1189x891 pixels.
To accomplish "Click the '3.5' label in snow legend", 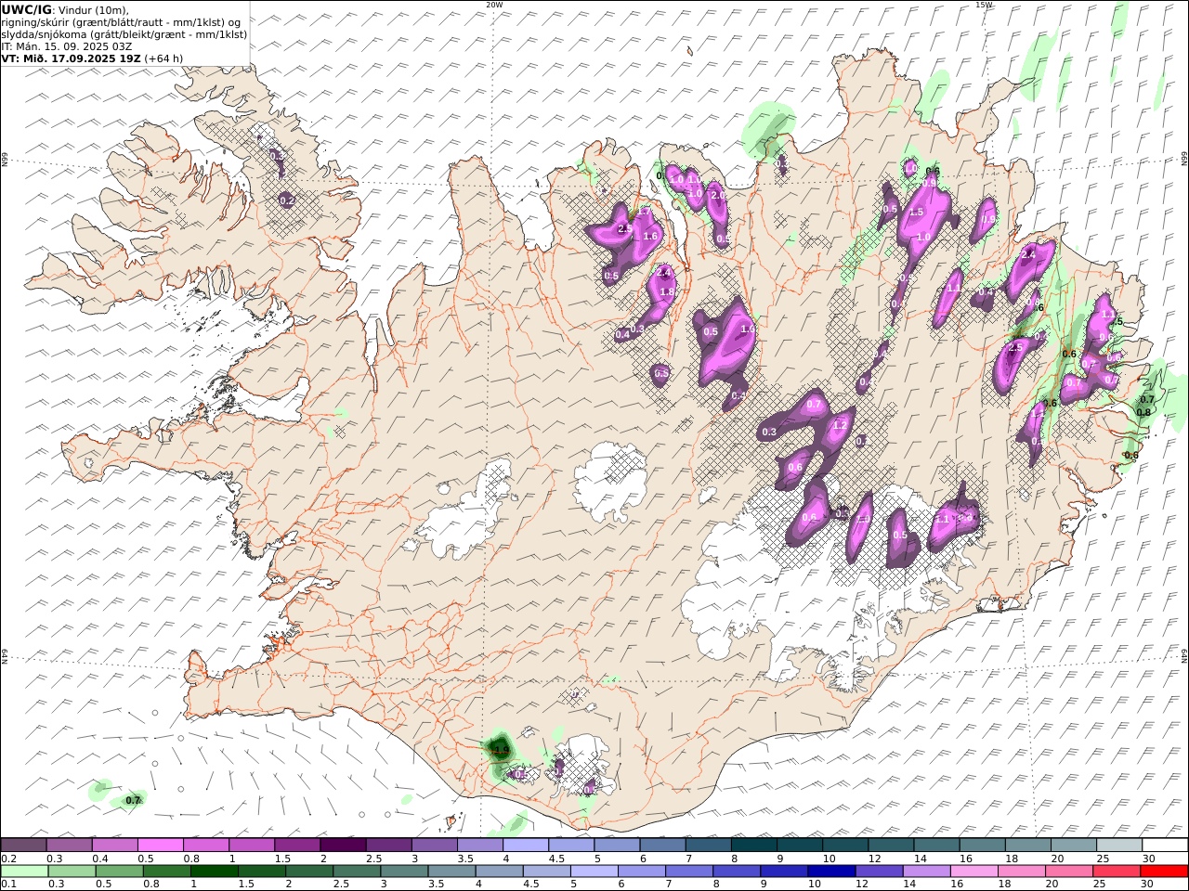I will pyautogui.click(x=465, y=859).
